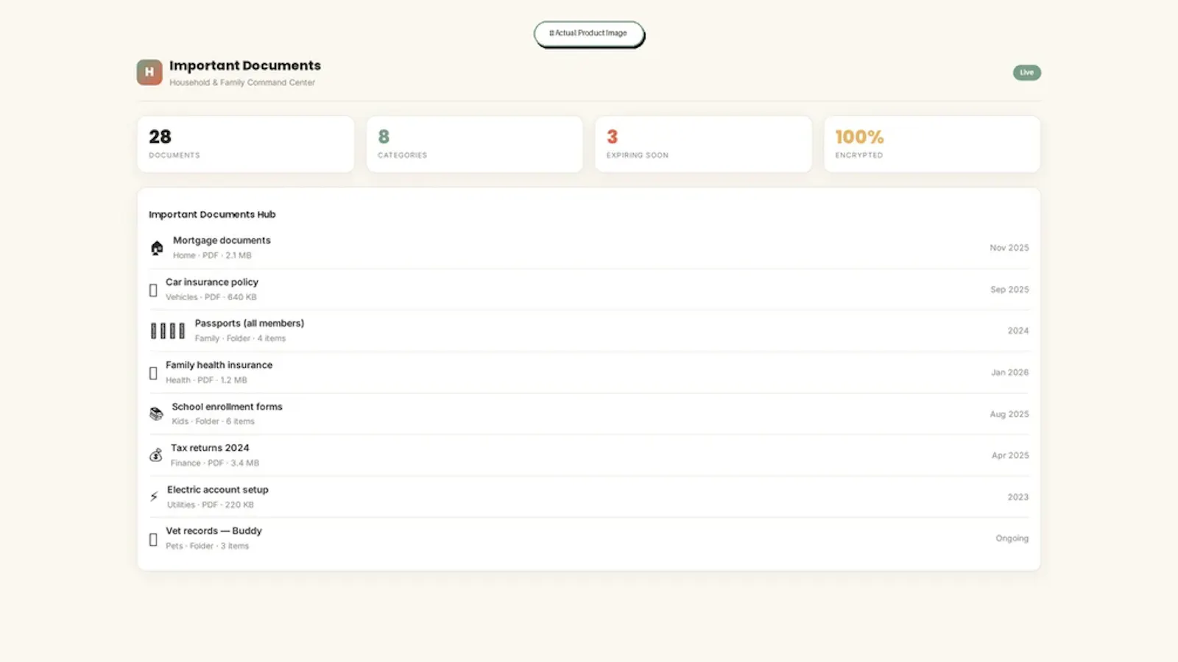Image resolution: width=1178 pixels, height=662 pixels.
Task: Click the Utilities · PDF · 220 KB details
Action: coord(211,505)
